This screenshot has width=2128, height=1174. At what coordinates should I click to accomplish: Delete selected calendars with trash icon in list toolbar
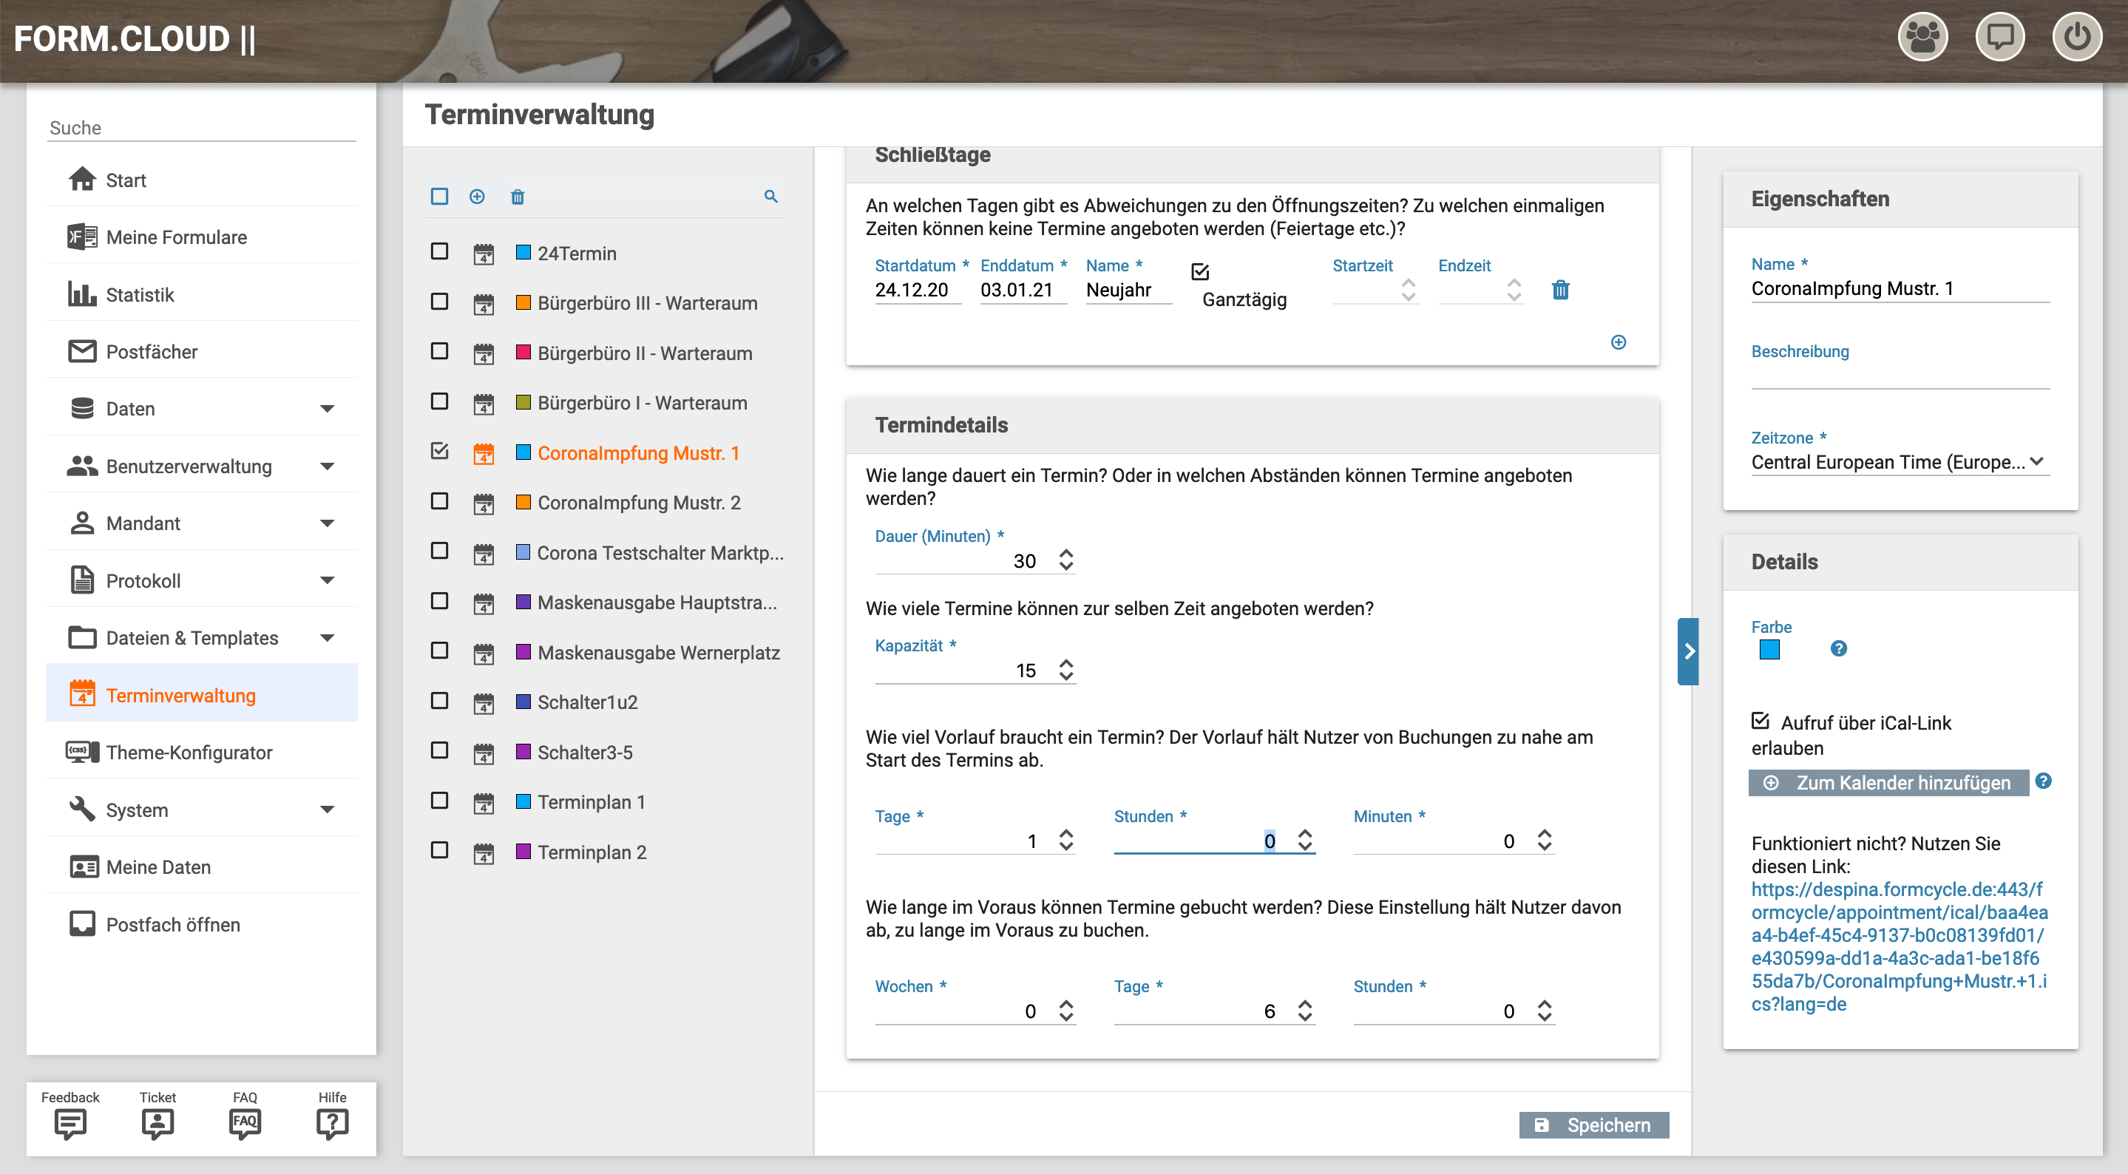pyautogui.click(x=517, y=197)
